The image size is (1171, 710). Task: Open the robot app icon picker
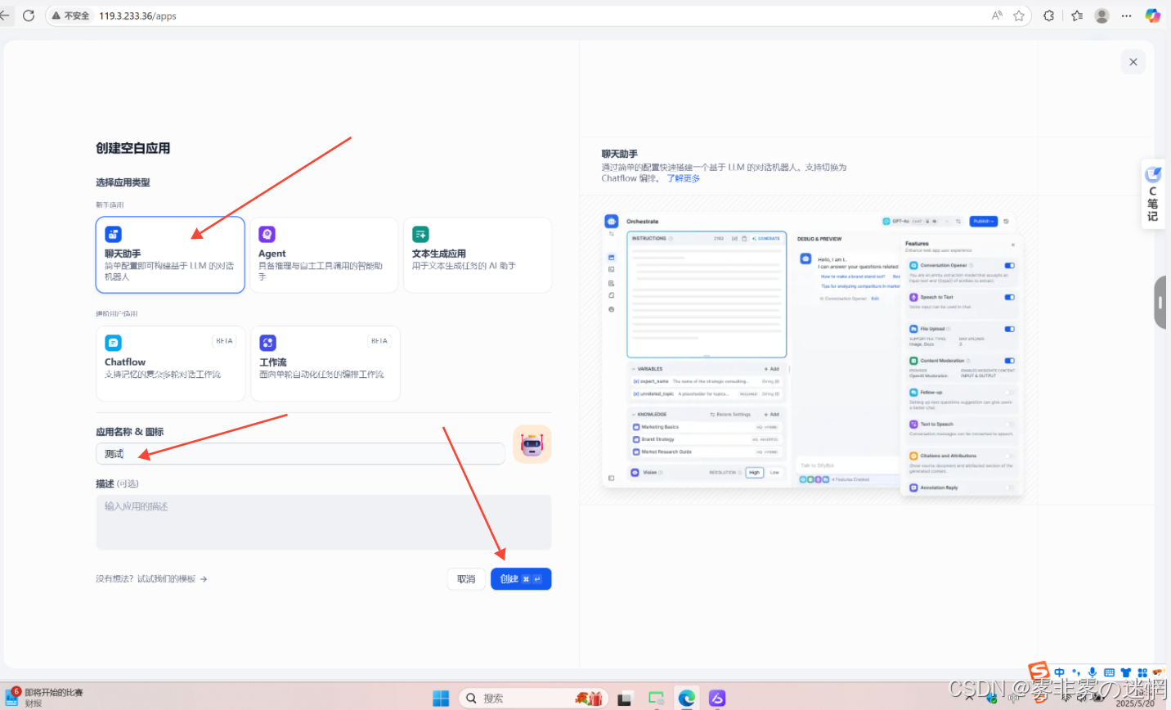[532, 444]
